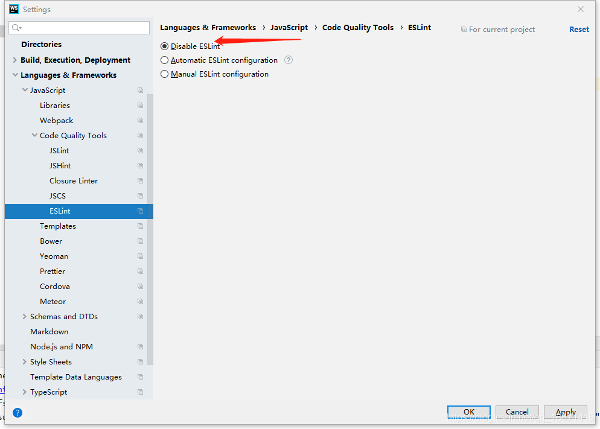Click inside the settings search field
This screenshot has width=600, height=429.
click(x=78, y=28)
